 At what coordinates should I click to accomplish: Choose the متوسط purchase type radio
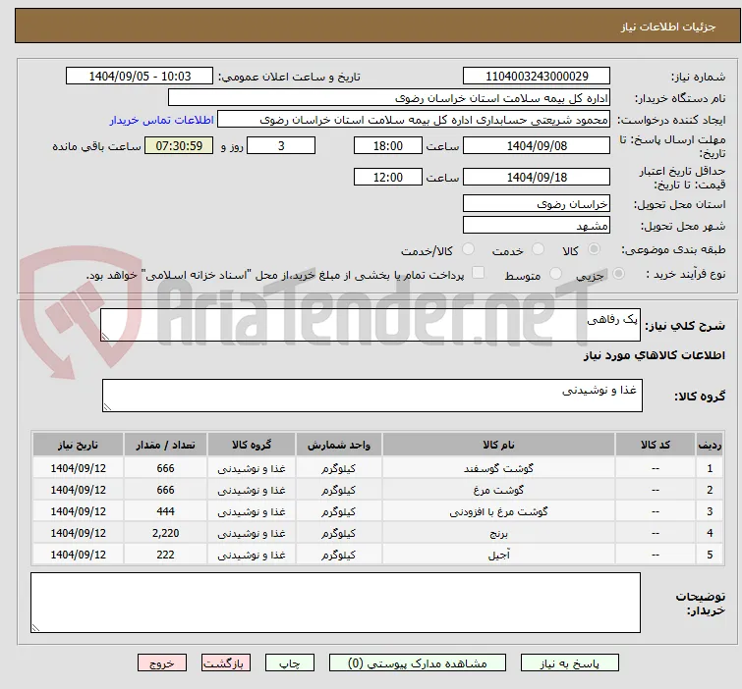555,274
